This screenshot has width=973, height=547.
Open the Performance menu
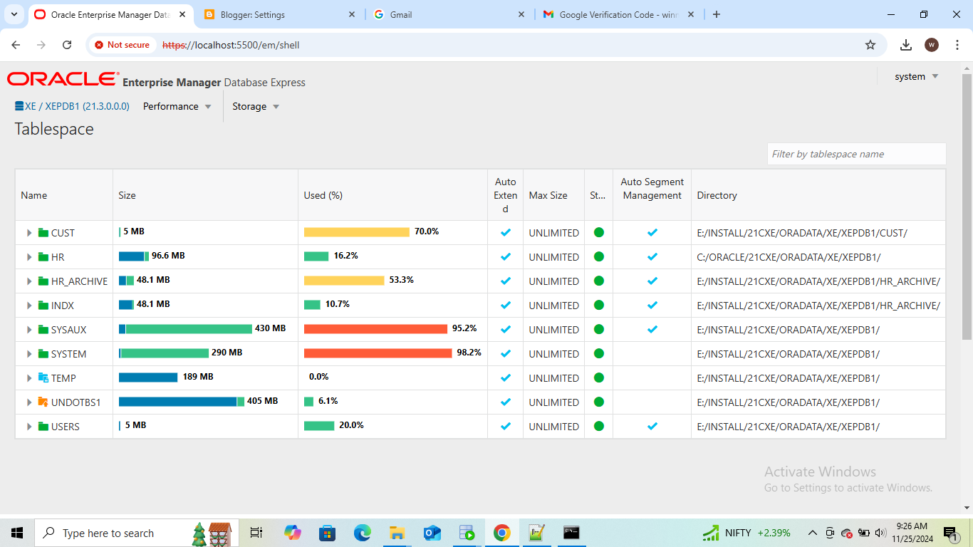coord(177,106)
